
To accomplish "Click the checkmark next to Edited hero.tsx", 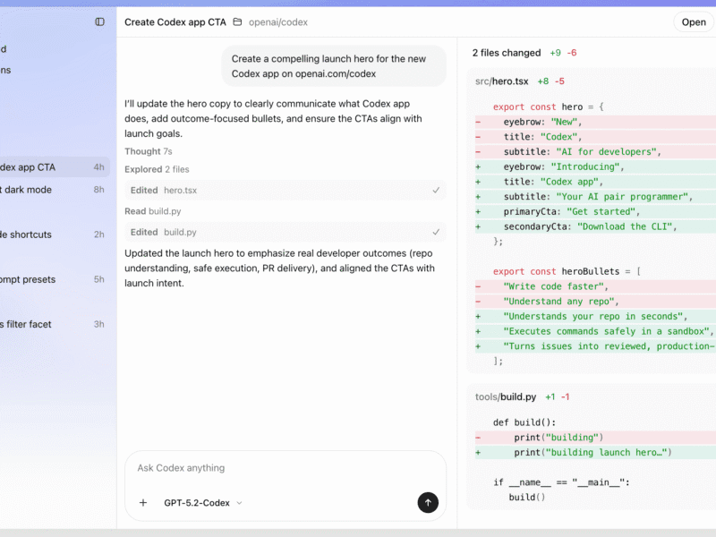I will click(436, 190).
